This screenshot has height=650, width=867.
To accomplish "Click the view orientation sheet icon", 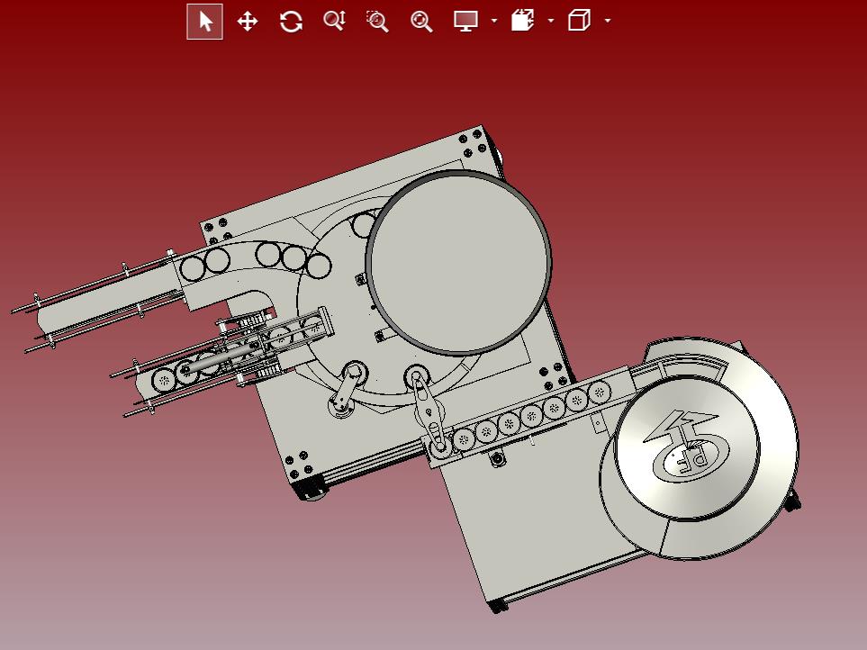I will point(522,21).
